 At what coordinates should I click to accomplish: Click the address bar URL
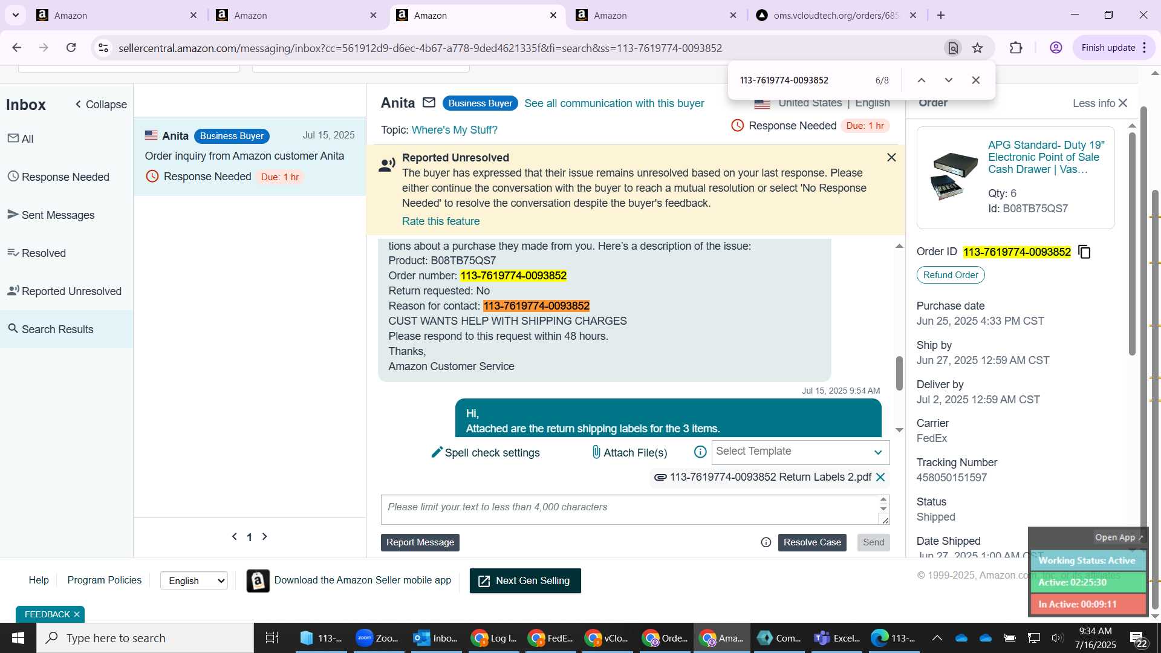420,48
